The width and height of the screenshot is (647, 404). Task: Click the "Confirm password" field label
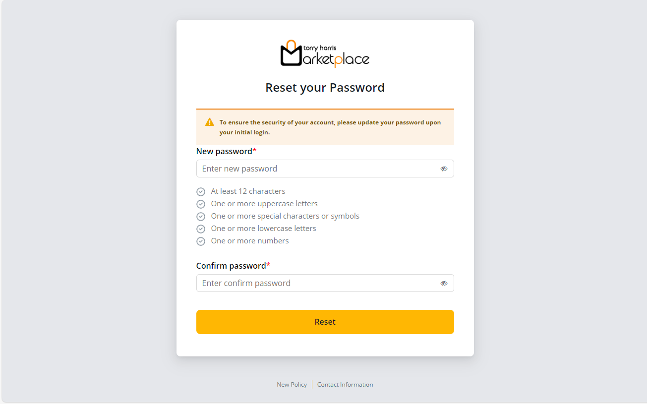pyautogui.click(x=231, y=266)
